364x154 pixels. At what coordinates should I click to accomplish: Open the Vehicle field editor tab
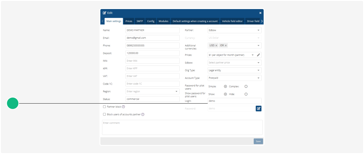tap(232, 21)
